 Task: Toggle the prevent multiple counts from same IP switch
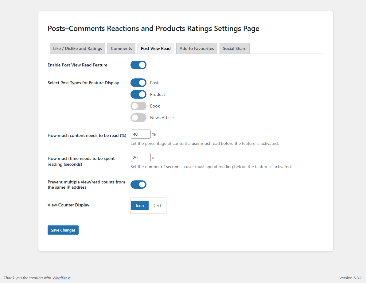pyautogui.click(x=138, y=185)
